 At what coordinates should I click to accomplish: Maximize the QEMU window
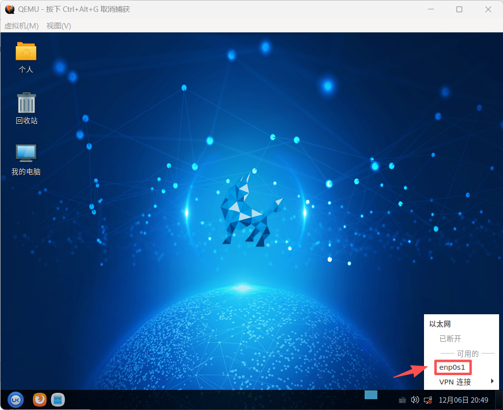[x=459, y=9]
